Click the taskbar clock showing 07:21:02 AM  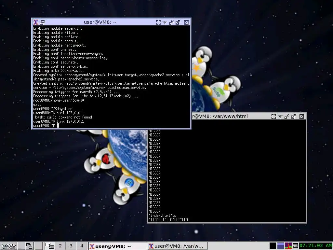(x=315, y=246)
